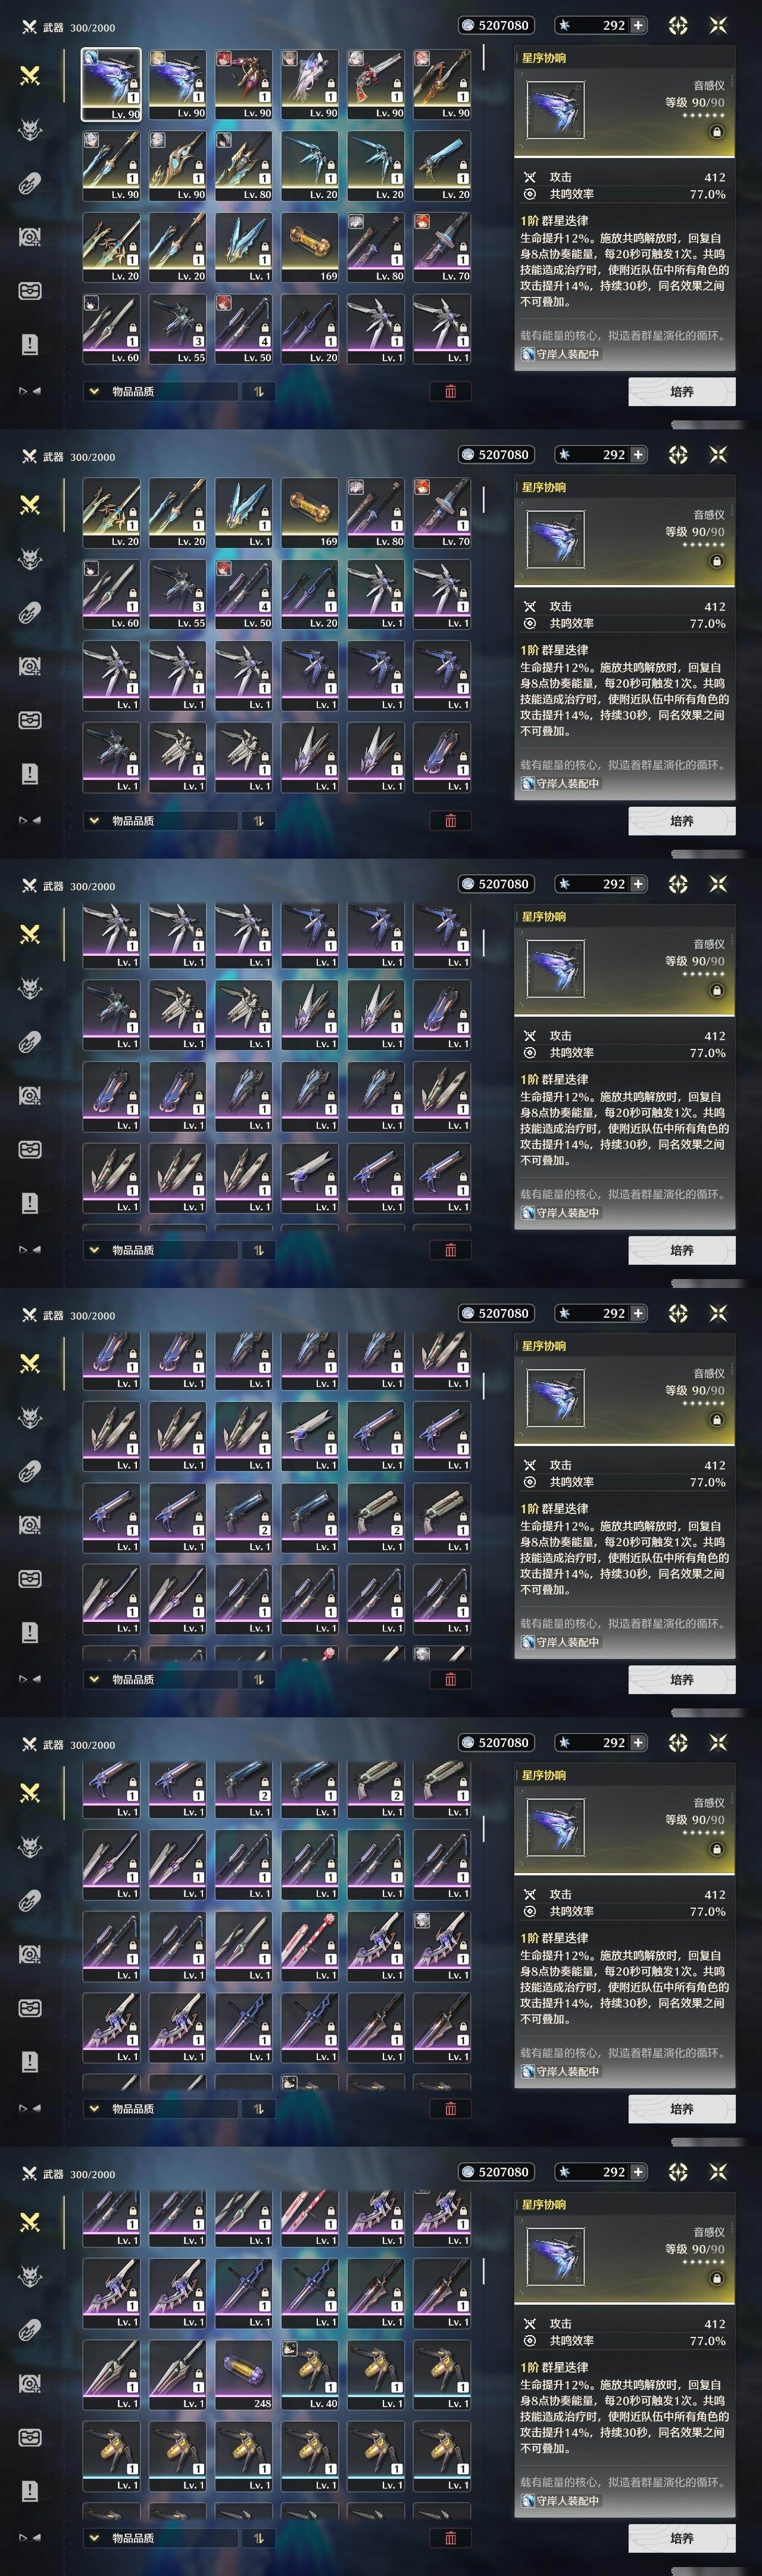Click the plus button beside 292 in topmost header
This screenshot has height=2576, width=762.
(x=638, y=25)
